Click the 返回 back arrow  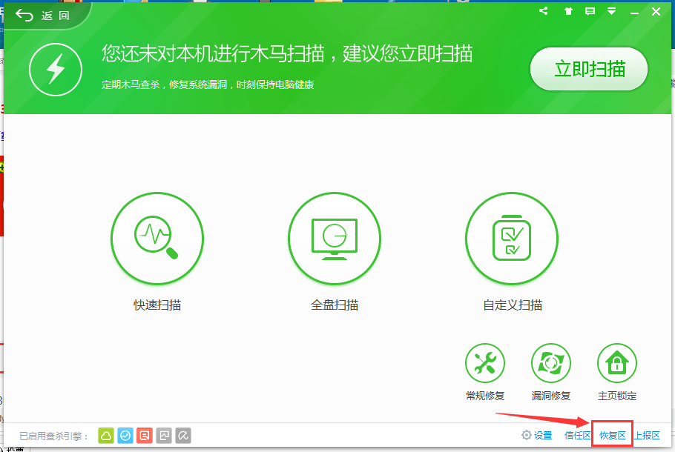point(24,16)
